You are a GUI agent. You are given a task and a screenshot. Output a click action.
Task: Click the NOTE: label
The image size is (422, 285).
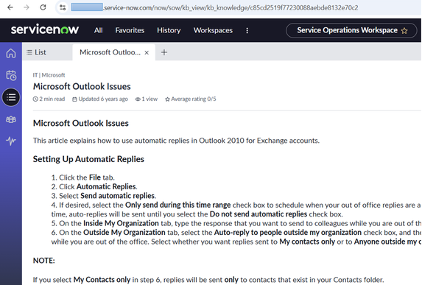[x=44, y=261]
